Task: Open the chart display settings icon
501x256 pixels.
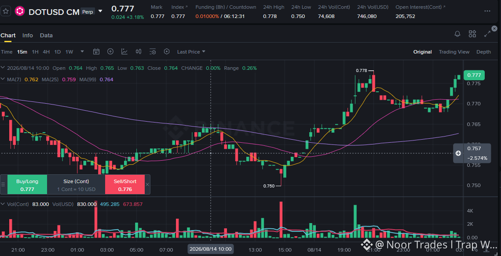Action: [x=153, y=52]
